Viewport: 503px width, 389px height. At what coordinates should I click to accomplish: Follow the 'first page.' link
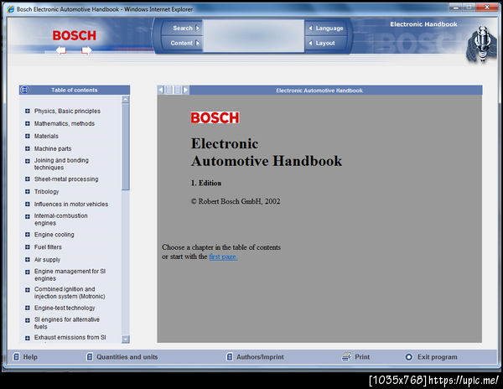[x=223, y=257]
